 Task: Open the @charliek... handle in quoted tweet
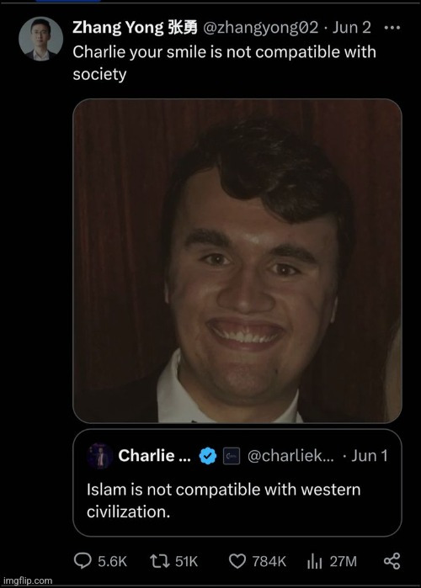coord(290,456)
